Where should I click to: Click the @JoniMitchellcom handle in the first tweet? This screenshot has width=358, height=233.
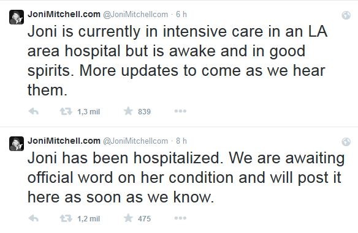click(x=135, y=15)
